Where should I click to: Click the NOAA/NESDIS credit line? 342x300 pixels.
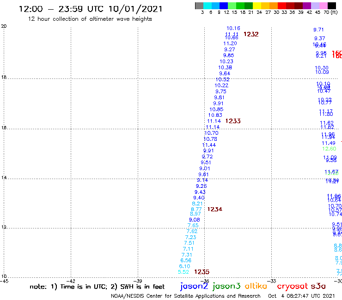click(x=186, y=296)
